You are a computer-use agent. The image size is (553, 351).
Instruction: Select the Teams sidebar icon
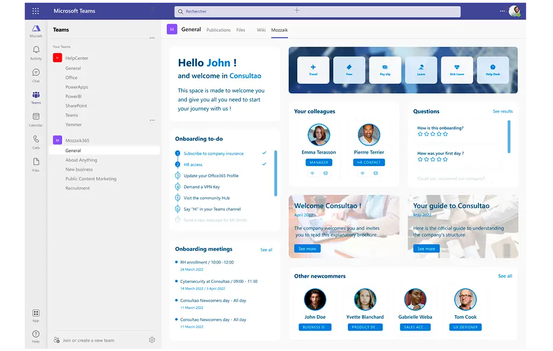point(36,98)
